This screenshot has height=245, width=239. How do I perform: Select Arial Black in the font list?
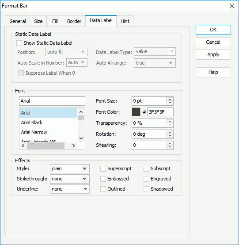click(x=48, y=122)
